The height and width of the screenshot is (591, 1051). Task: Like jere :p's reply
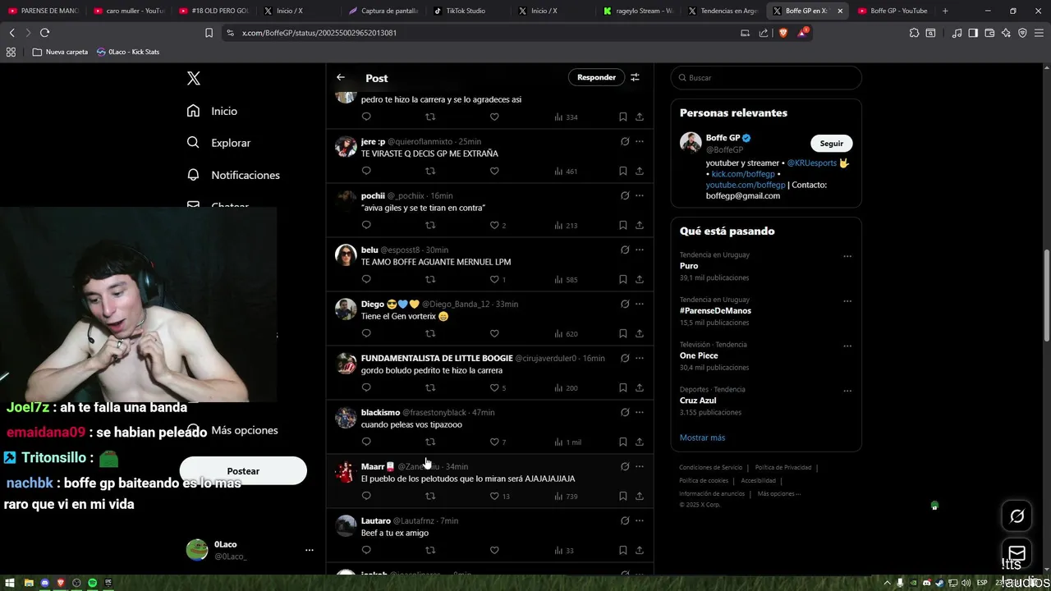pos(494,171)
